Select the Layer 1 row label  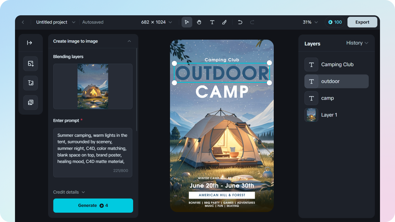coord(329,115)
